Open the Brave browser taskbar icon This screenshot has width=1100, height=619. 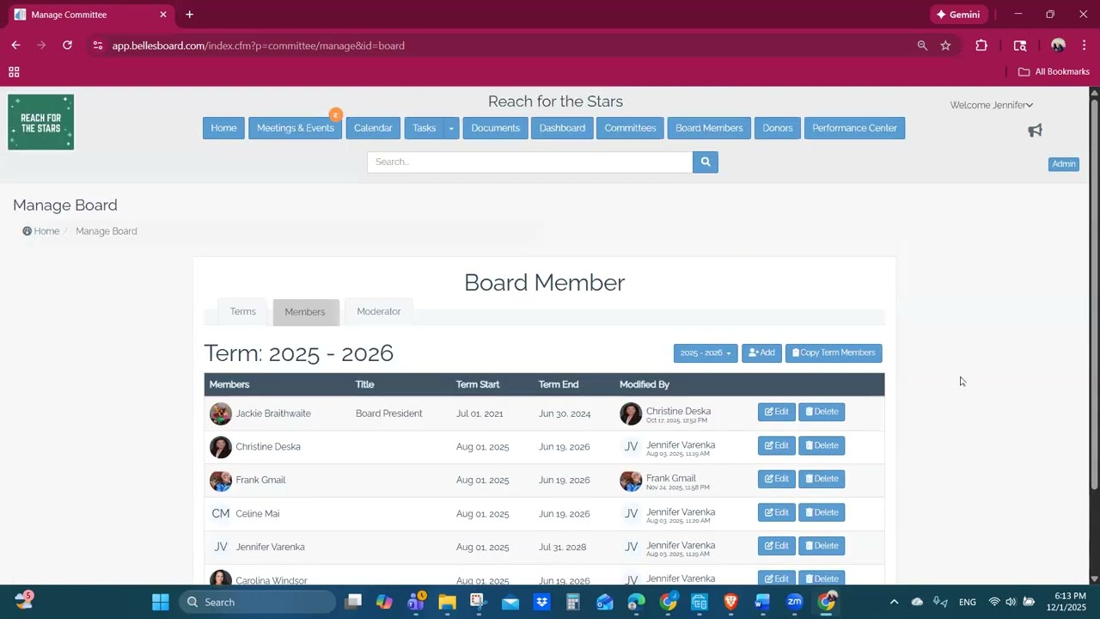730,602
